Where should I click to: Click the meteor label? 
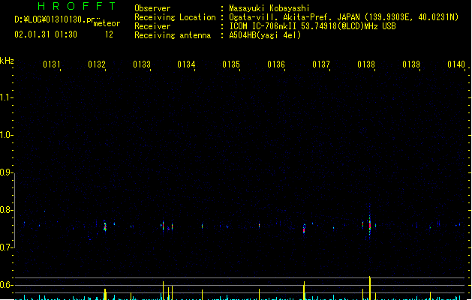107,23
